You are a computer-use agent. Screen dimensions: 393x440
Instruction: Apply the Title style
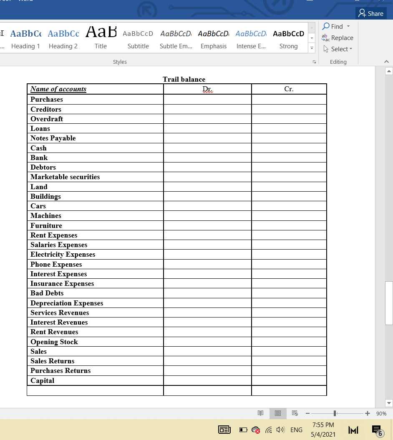[101, 39]
